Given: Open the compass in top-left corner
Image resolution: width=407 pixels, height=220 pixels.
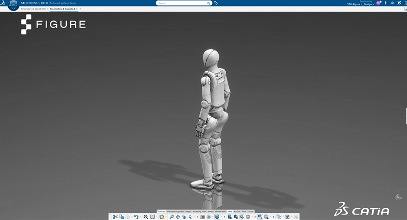Looking at the screenshot, I should click(x=14, y=5).
